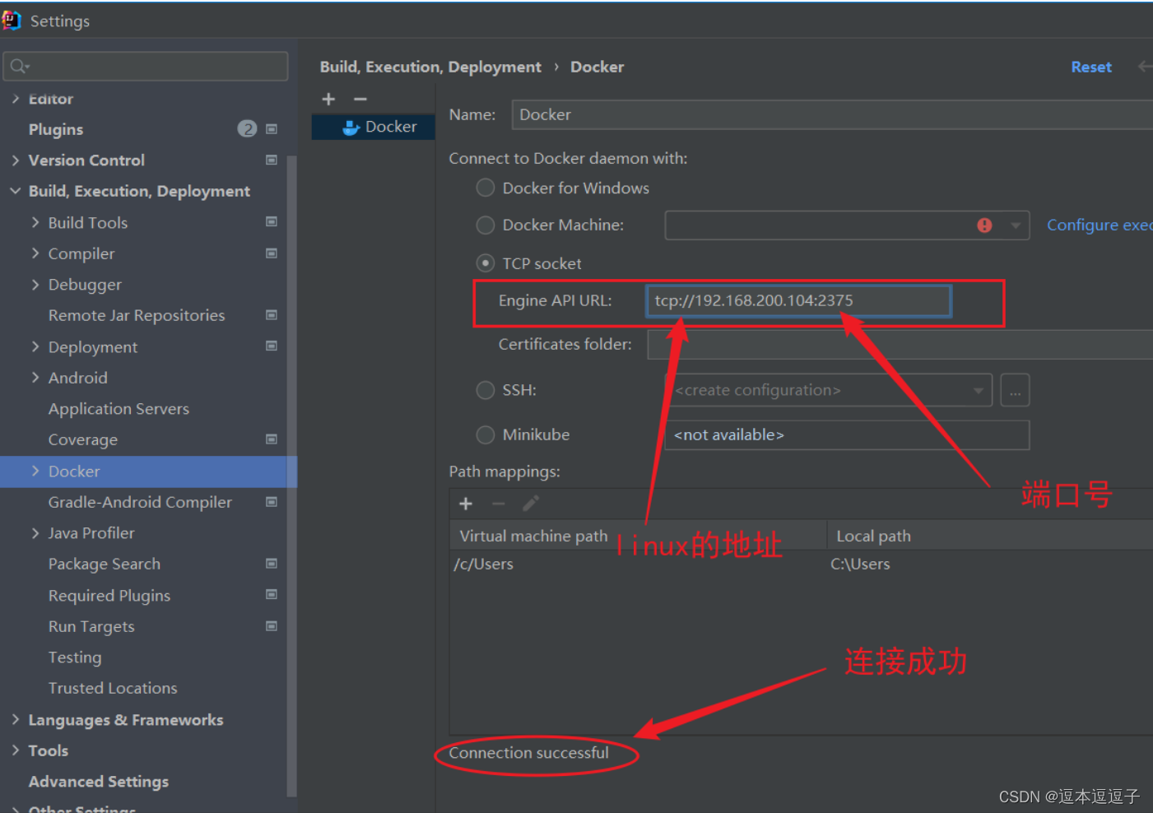Click project-level icon beside Coverage
Viewport: 1153px width, 813px height.
coord(272,439)
